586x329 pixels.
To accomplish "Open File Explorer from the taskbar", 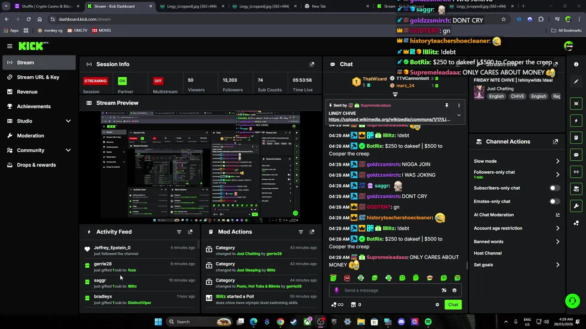I will pos(361,322).
